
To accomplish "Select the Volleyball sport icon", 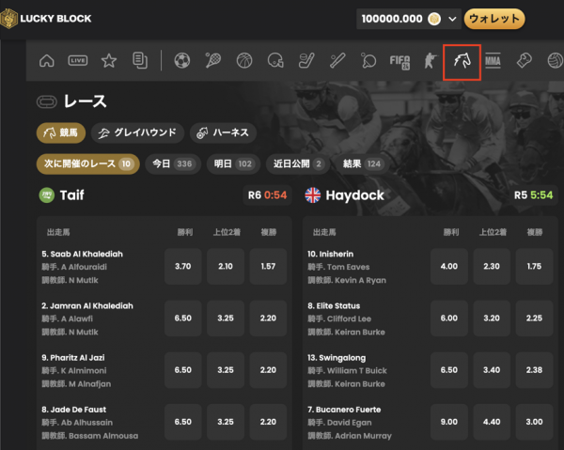I will click(x=555, y=60).
